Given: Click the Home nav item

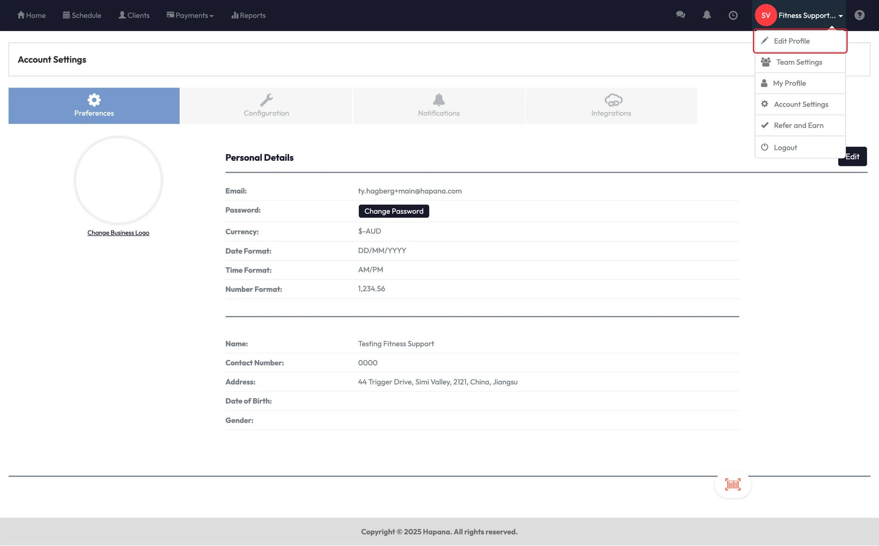Looking at the screenshot, I should [31, 15].
